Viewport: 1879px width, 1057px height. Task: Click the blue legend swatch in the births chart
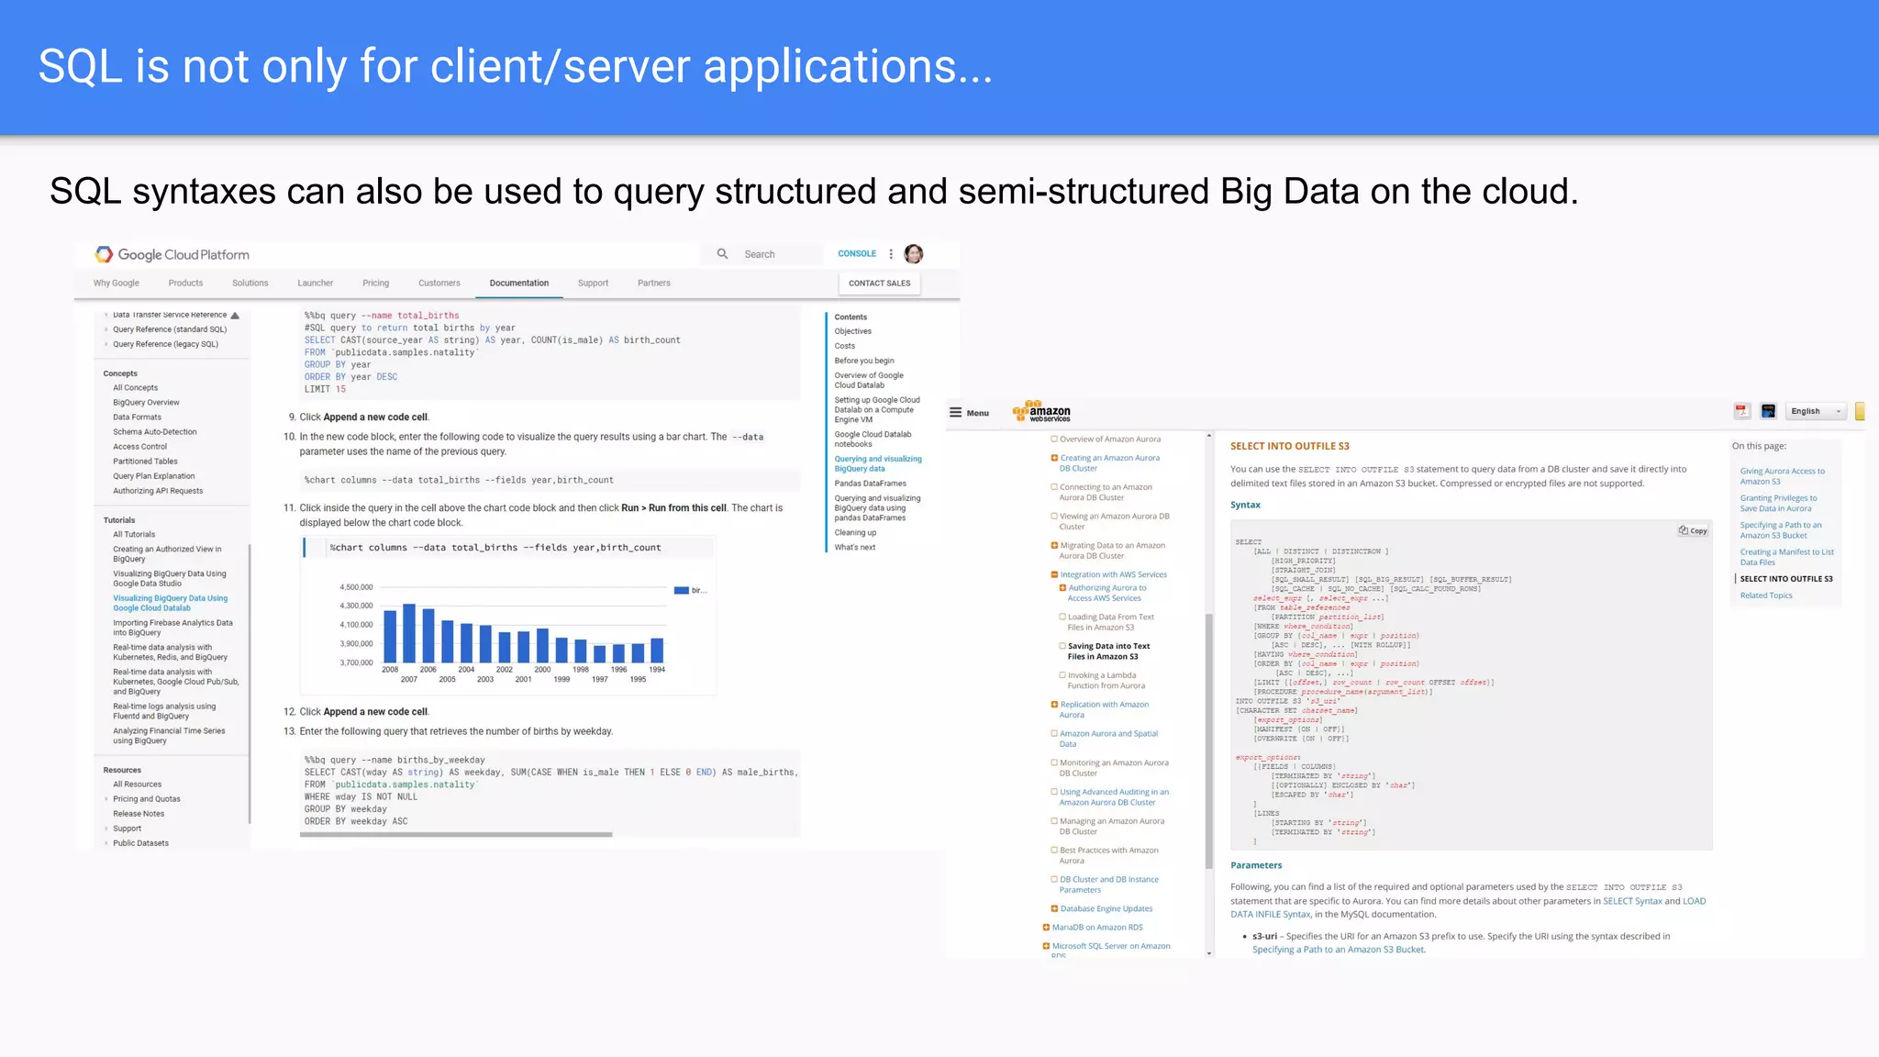click(x=681, y=590)
